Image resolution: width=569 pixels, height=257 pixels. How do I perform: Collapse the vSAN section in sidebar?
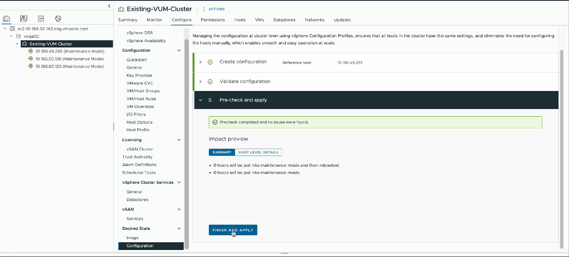tap(179, 209)
